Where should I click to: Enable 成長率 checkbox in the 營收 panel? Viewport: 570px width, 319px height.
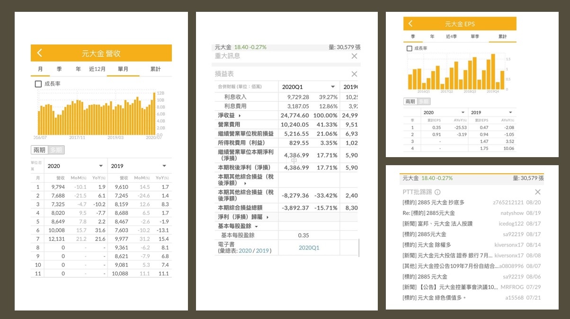(x=39, y=84)
